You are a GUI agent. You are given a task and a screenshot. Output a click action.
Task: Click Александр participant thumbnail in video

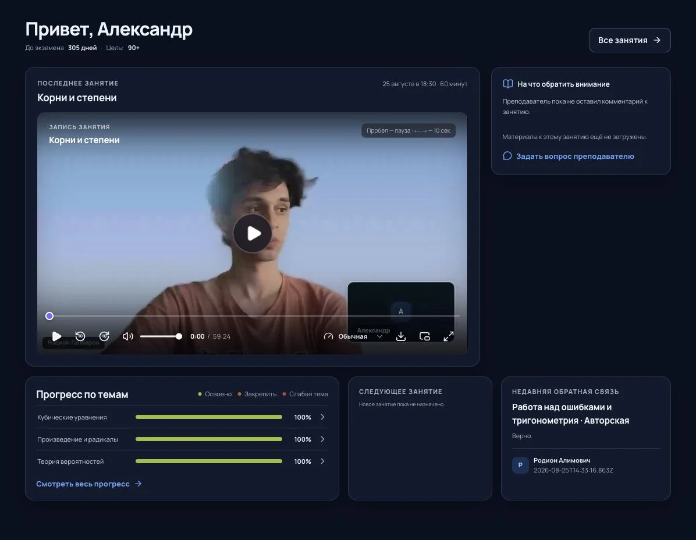[401, 311]
